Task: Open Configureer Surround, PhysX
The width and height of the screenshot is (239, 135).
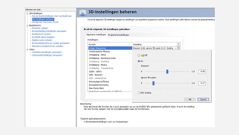Action: point(45,22)
